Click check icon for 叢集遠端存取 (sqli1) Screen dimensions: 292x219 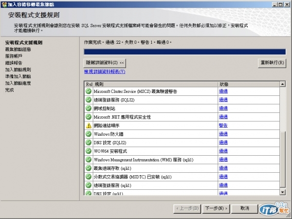pos(89,168)
